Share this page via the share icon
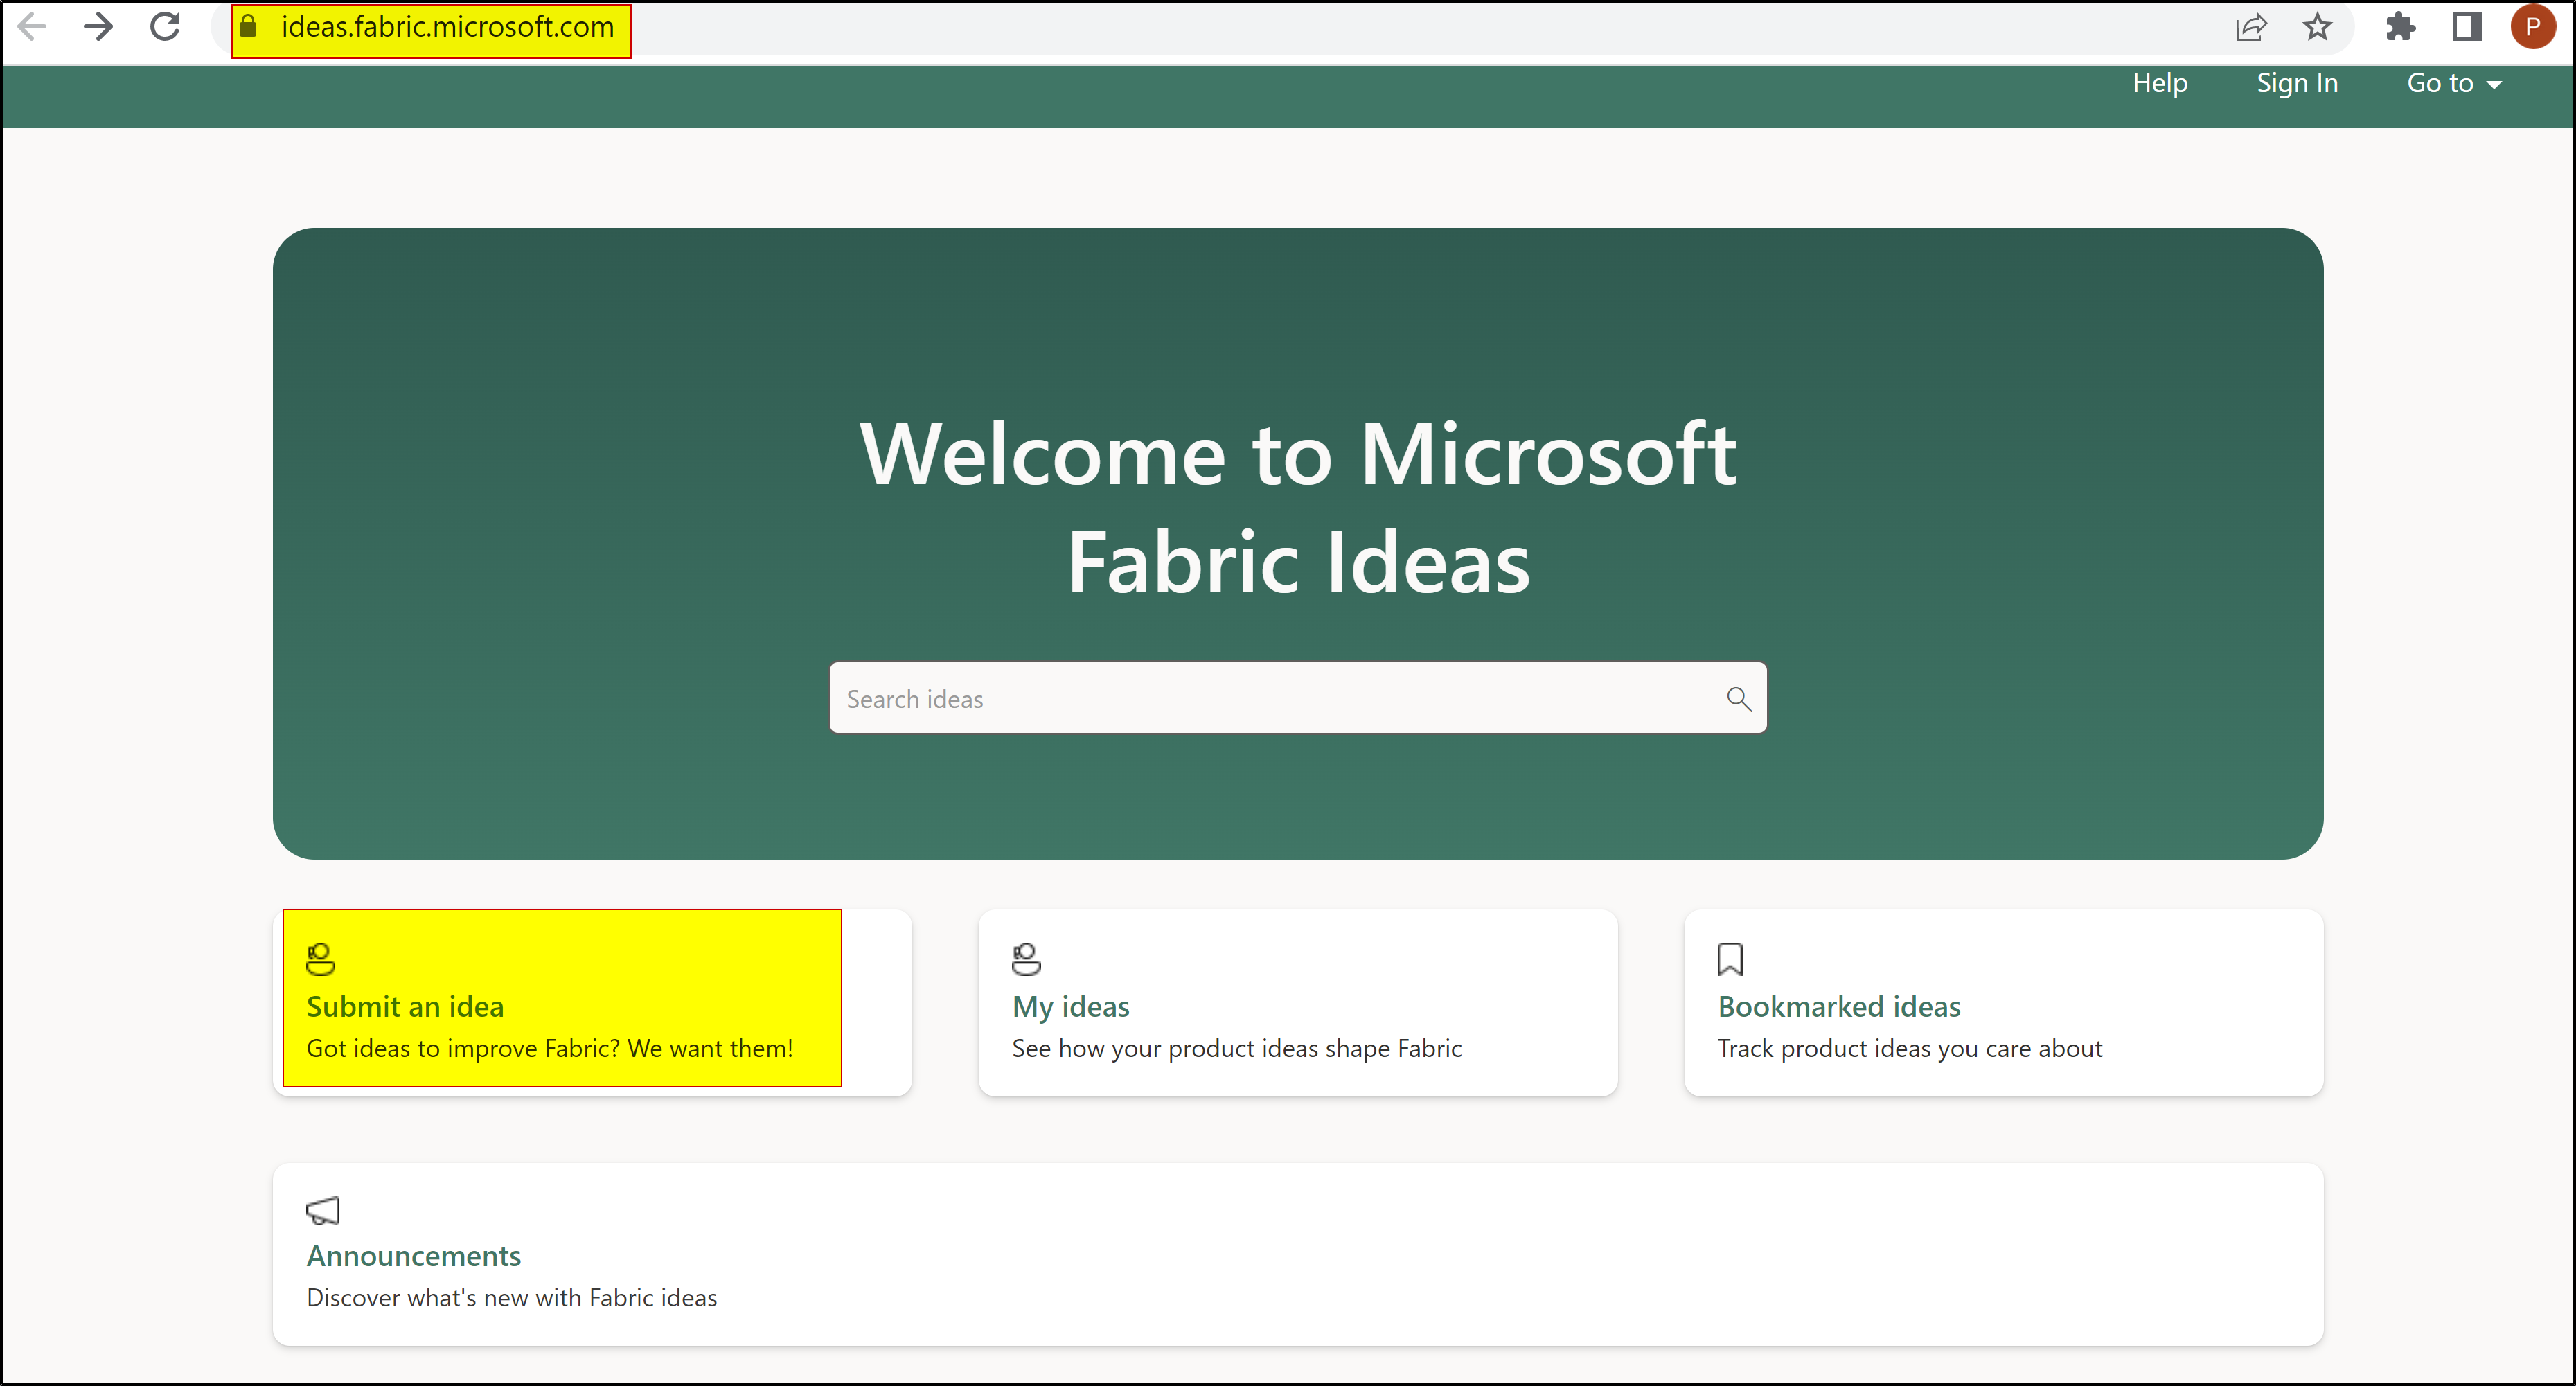 point(2250,27)
